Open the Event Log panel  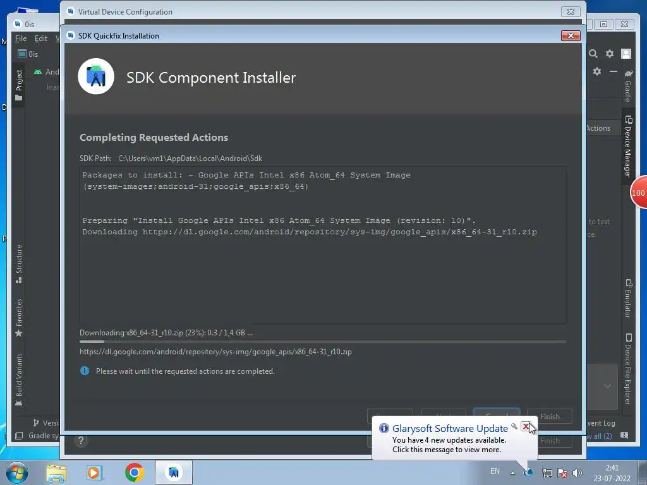[601, 423]
